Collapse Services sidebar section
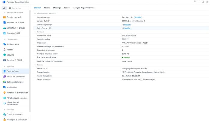Screen dimensions: 210x121 4,110
